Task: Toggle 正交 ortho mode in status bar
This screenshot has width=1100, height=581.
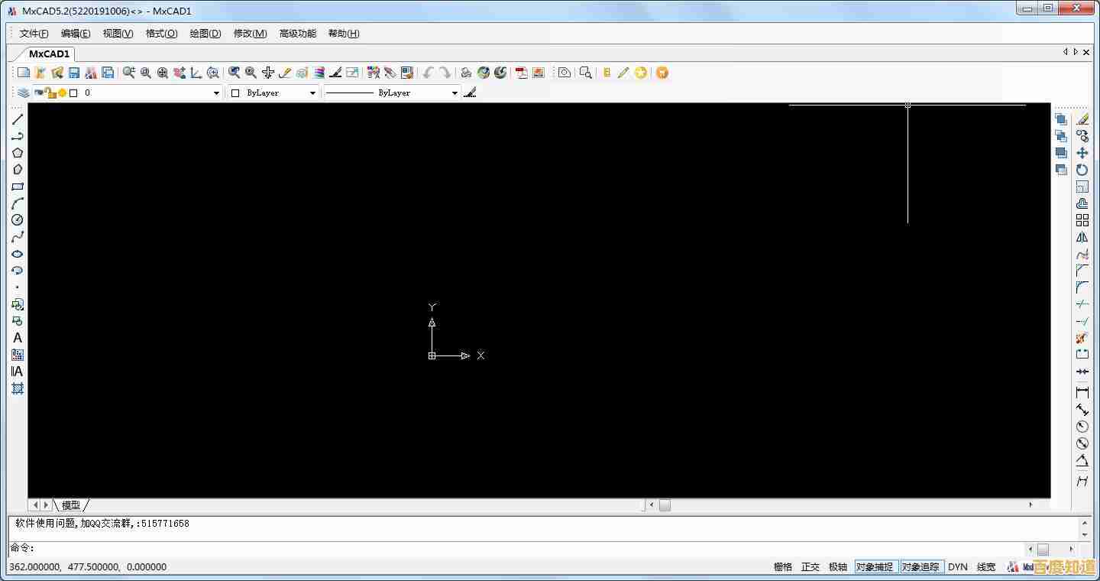Action: pos(810,566)
